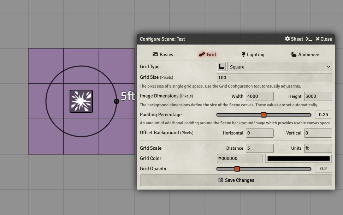Select the Grid tab
Viewport: 343px width, 215px height.
207,54
